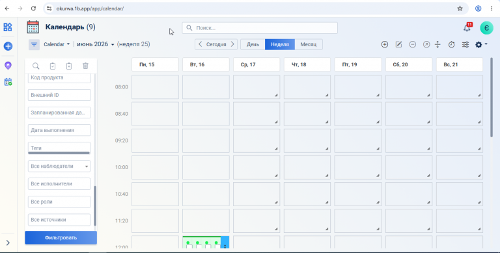Viewport: 500px width, 253px height.
Task: Click the browser back arrow
Action: tap(7, 8)
